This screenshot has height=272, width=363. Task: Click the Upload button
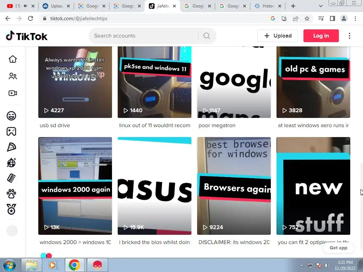pos(278,36)
